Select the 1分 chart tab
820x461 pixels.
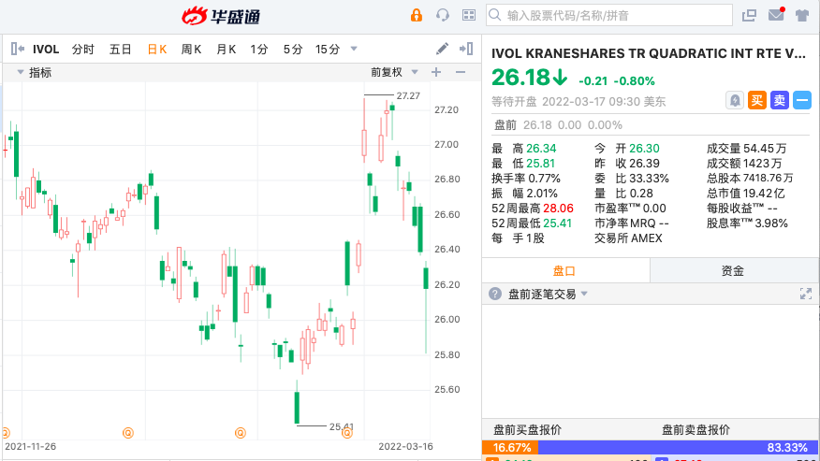(x=259, y=50)
